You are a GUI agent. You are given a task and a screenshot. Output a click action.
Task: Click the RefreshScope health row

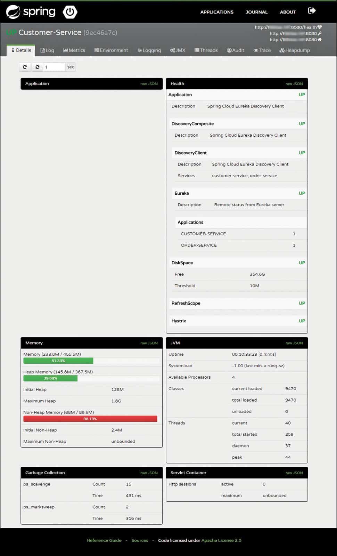(238, 304)
